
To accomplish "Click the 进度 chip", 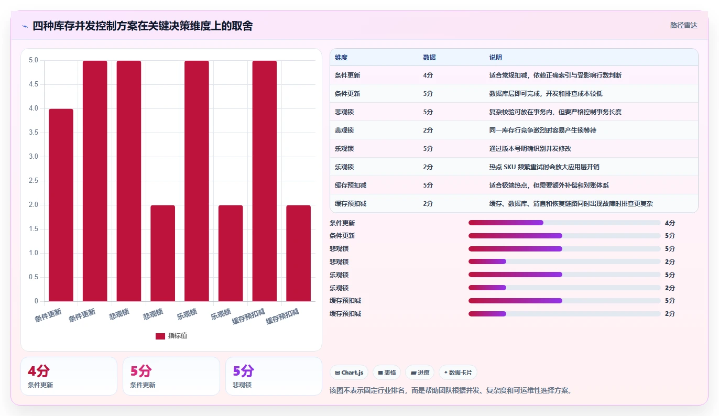I will tap(420, 373).
